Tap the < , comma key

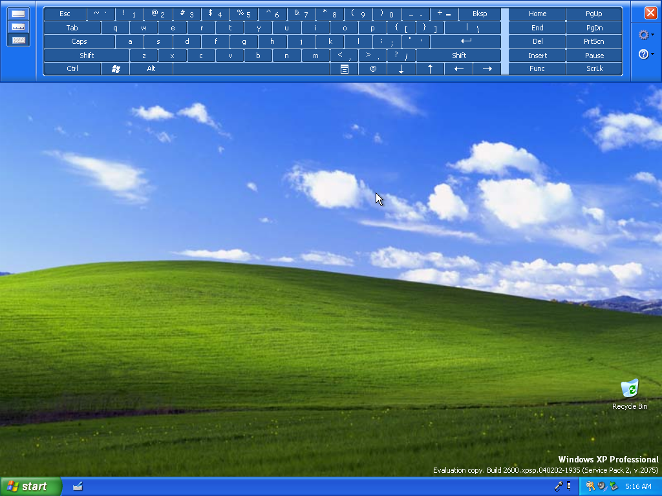pos(344,56)
